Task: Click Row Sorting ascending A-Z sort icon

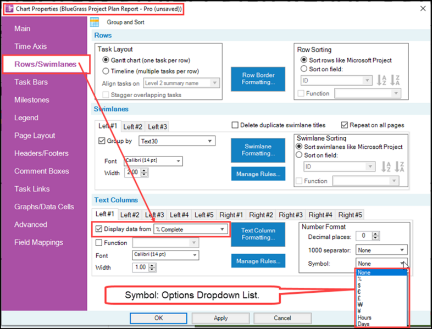Action: point(381,80)
